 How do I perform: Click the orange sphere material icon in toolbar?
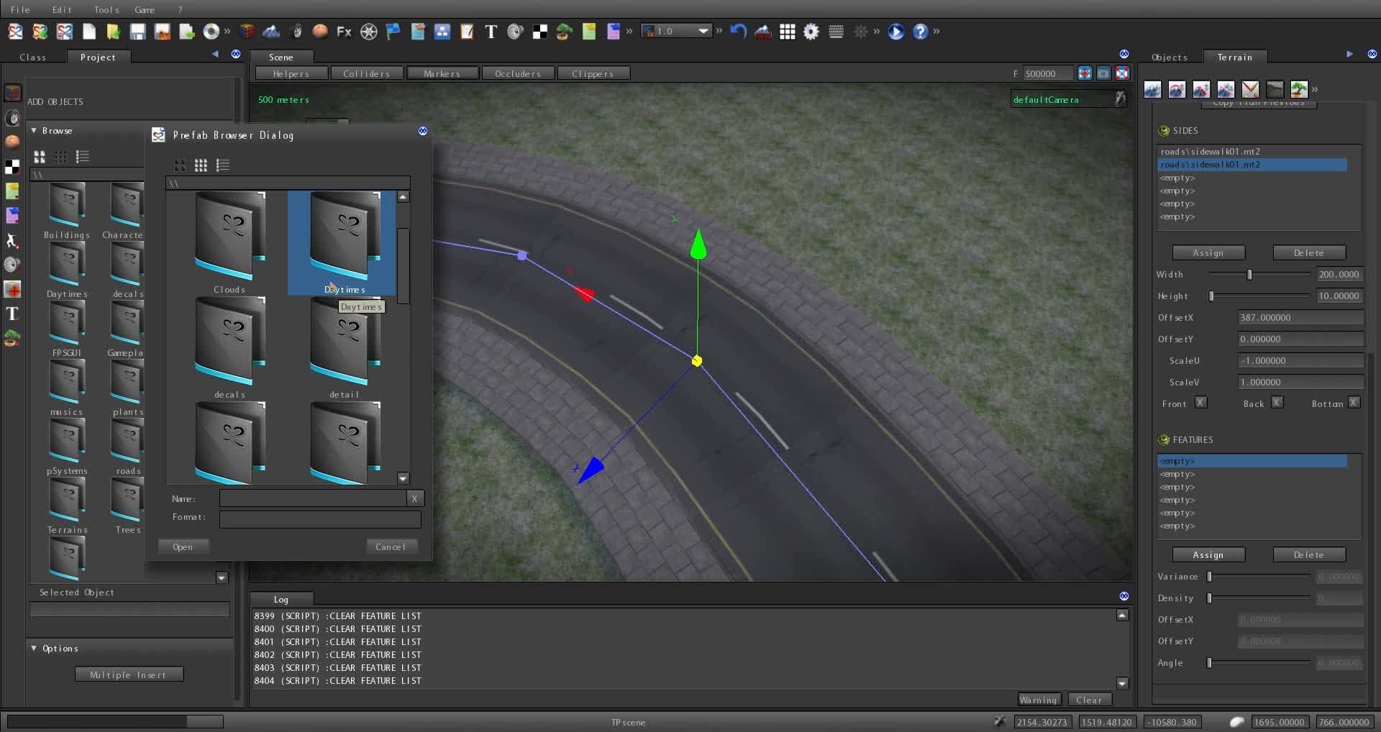320,32
